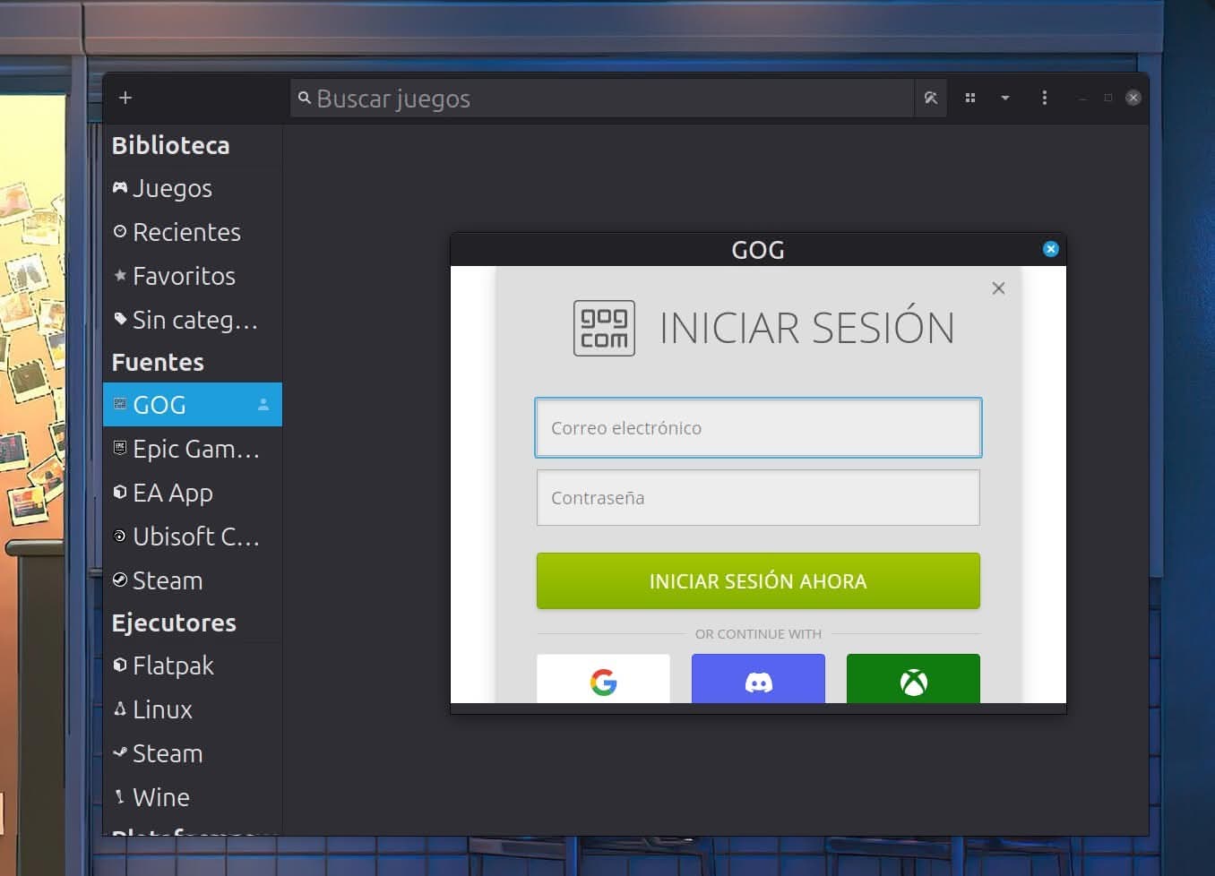
Task: Click the GOG account user icon in the sidebar
Action: [x=263, y=405]
